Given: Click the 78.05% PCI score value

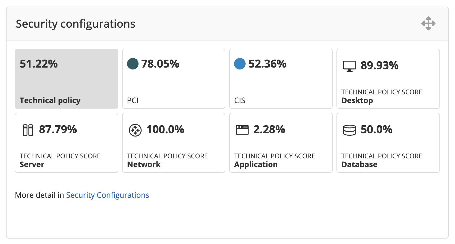Looking at the screenshot, I should pos(160,64).
